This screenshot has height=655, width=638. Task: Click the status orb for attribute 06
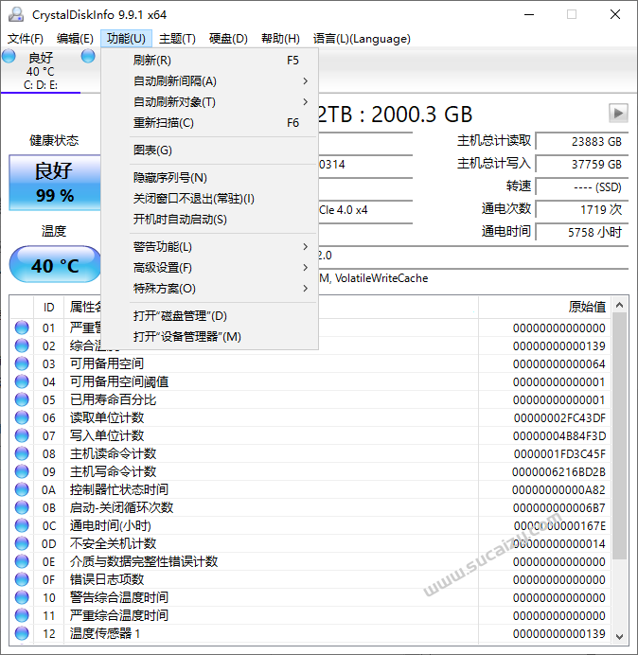(x=22, y=417)
